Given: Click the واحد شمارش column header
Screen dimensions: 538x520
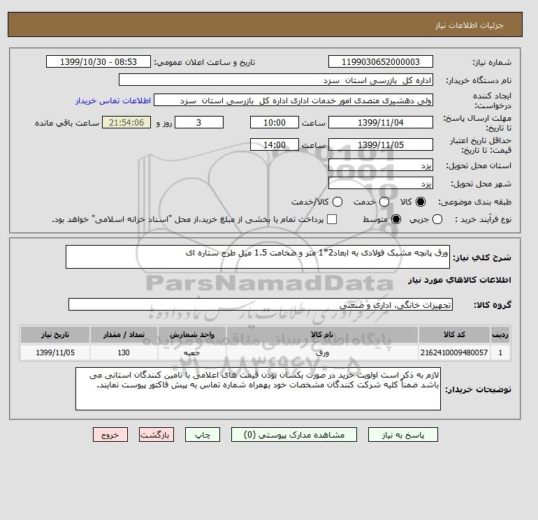Looking at the screenshot, I should pos(192,334).
